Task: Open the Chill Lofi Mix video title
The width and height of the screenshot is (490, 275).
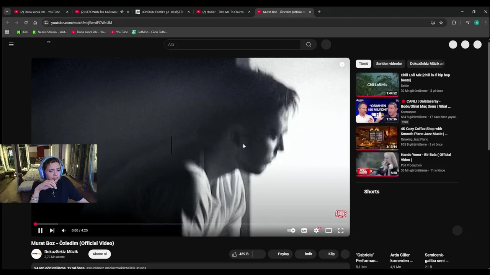Action: tap(425, 78)
